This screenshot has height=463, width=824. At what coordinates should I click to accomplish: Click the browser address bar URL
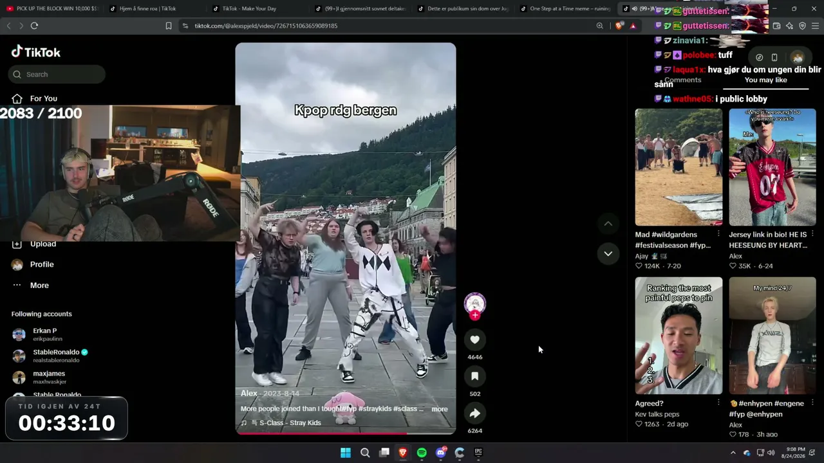point(266,26)
